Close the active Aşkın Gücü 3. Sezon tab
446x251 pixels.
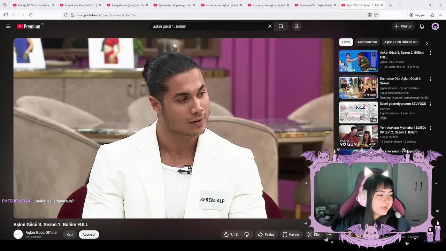coord(382,5)
